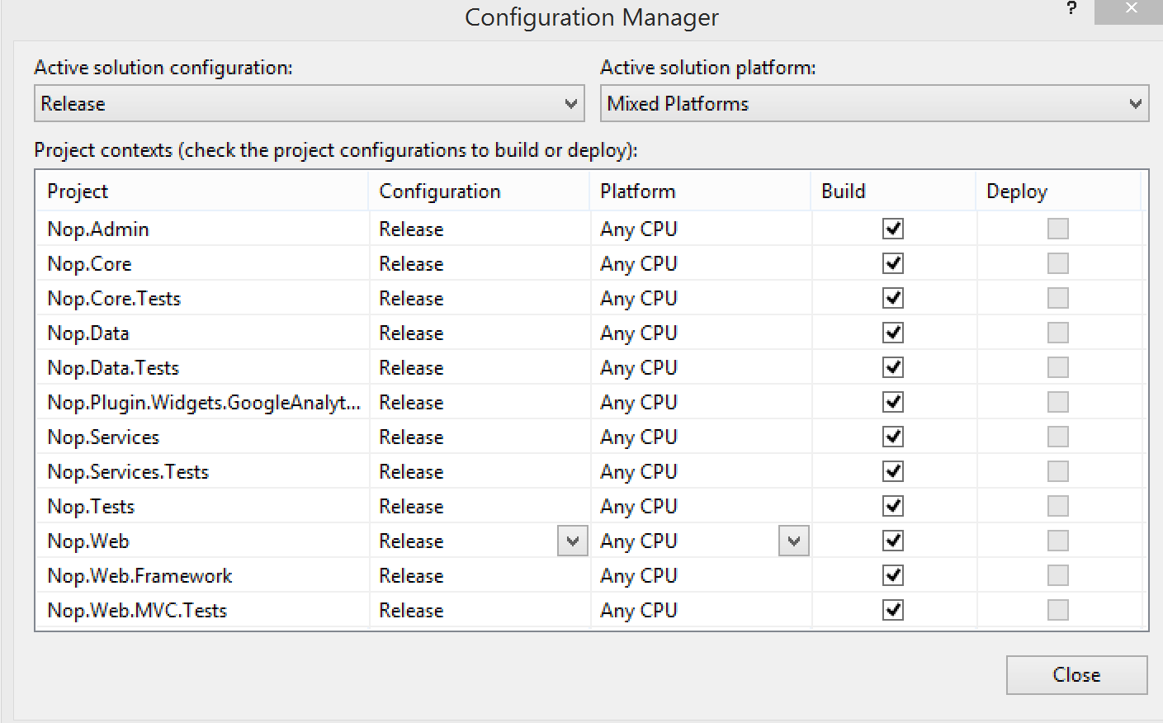This screenshot has width=1163, height=723.
Task: Click the Configuration column header
Action: [440, 191]
